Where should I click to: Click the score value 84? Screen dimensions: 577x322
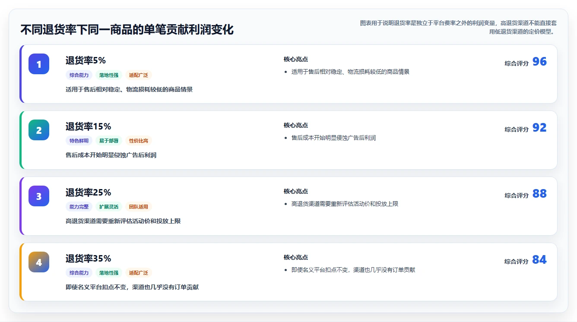tap(539, 260)
